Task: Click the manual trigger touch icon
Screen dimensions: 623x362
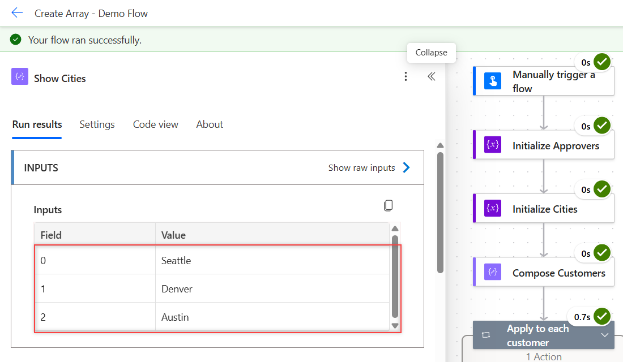Action: coord(493,81)
